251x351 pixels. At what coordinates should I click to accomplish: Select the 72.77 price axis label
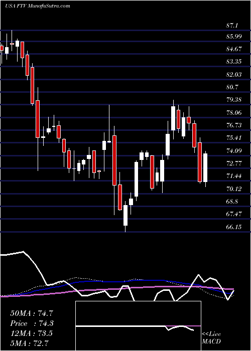click(x=234, y=163)
